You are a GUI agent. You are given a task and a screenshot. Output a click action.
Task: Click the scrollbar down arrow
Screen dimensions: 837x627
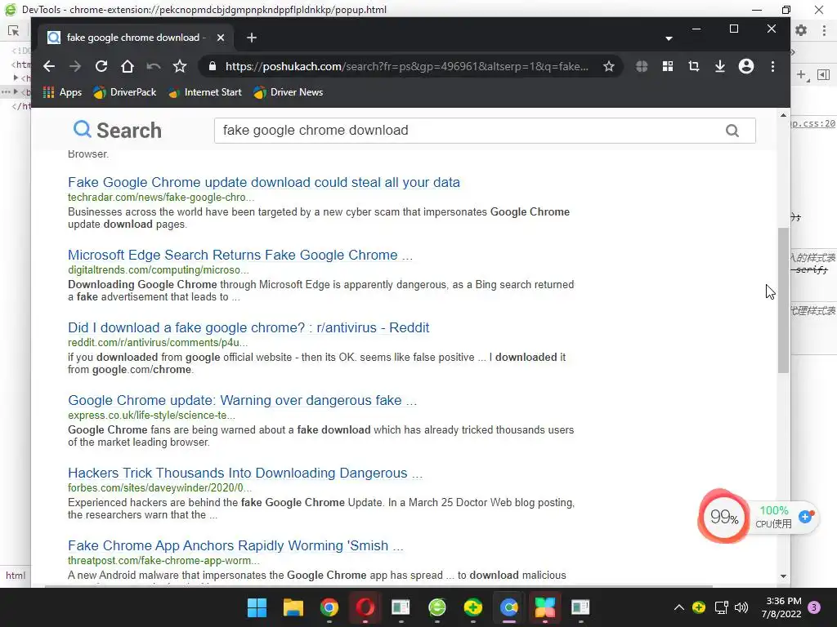pyautogui.click(x=783, y=576)
